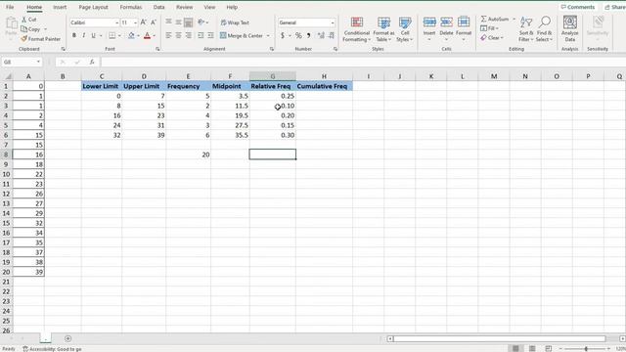Image resolution: width=626 pixels, height=352 pixels.
Task: Click the Increase Decimal icon
Action: pos(321,35)
